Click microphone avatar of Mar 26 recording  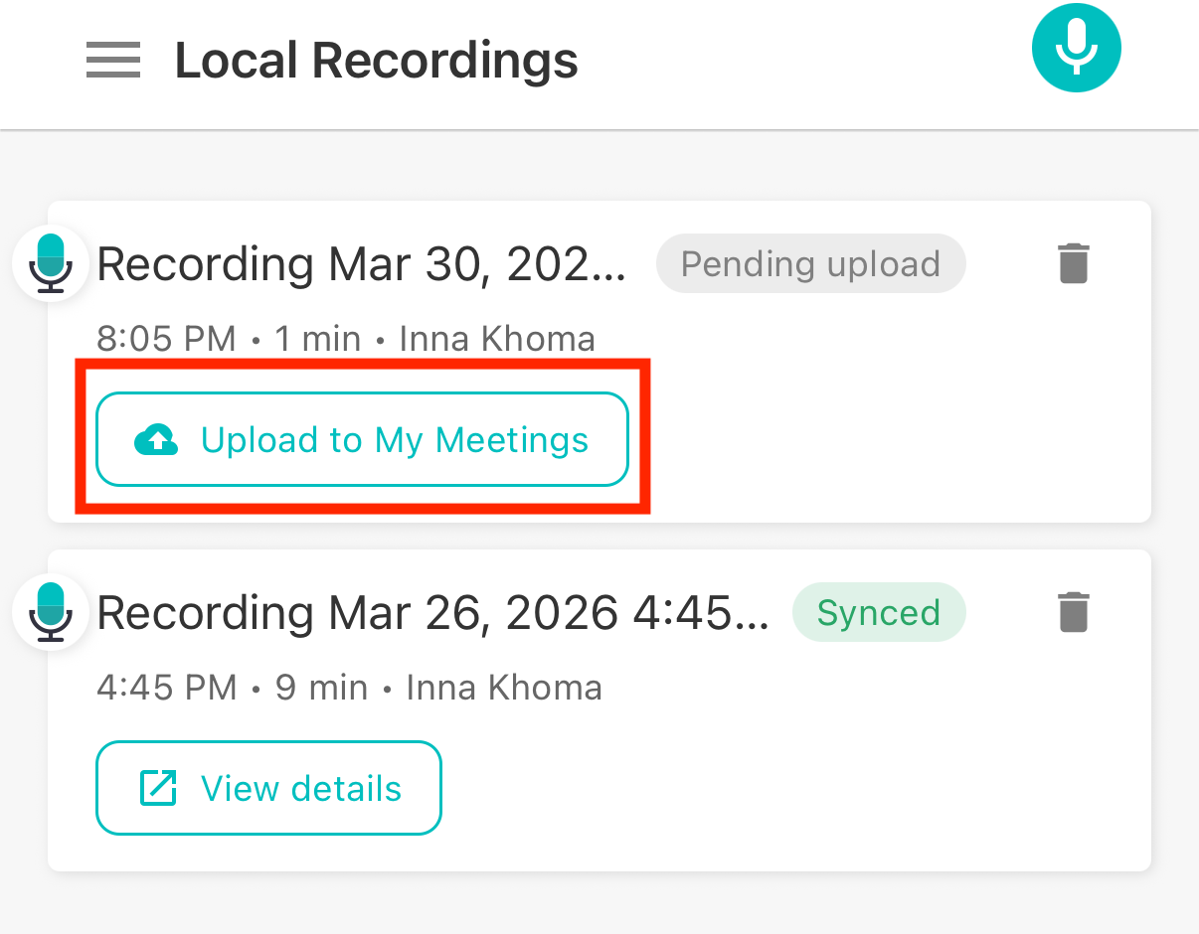51,612
